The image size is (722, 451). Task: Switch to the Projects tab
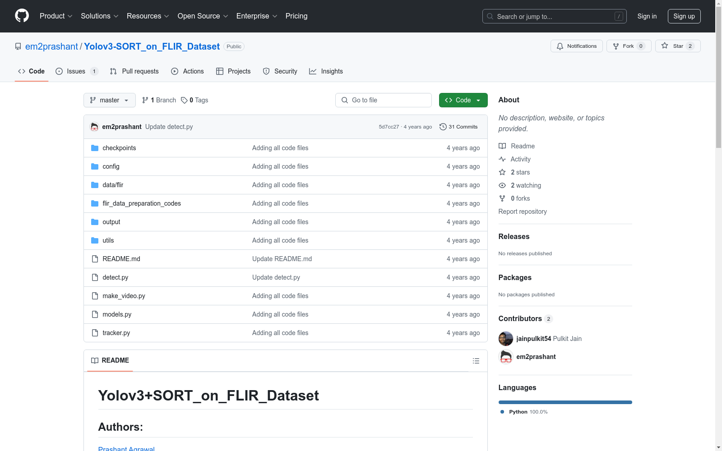[x=233, y=71]
